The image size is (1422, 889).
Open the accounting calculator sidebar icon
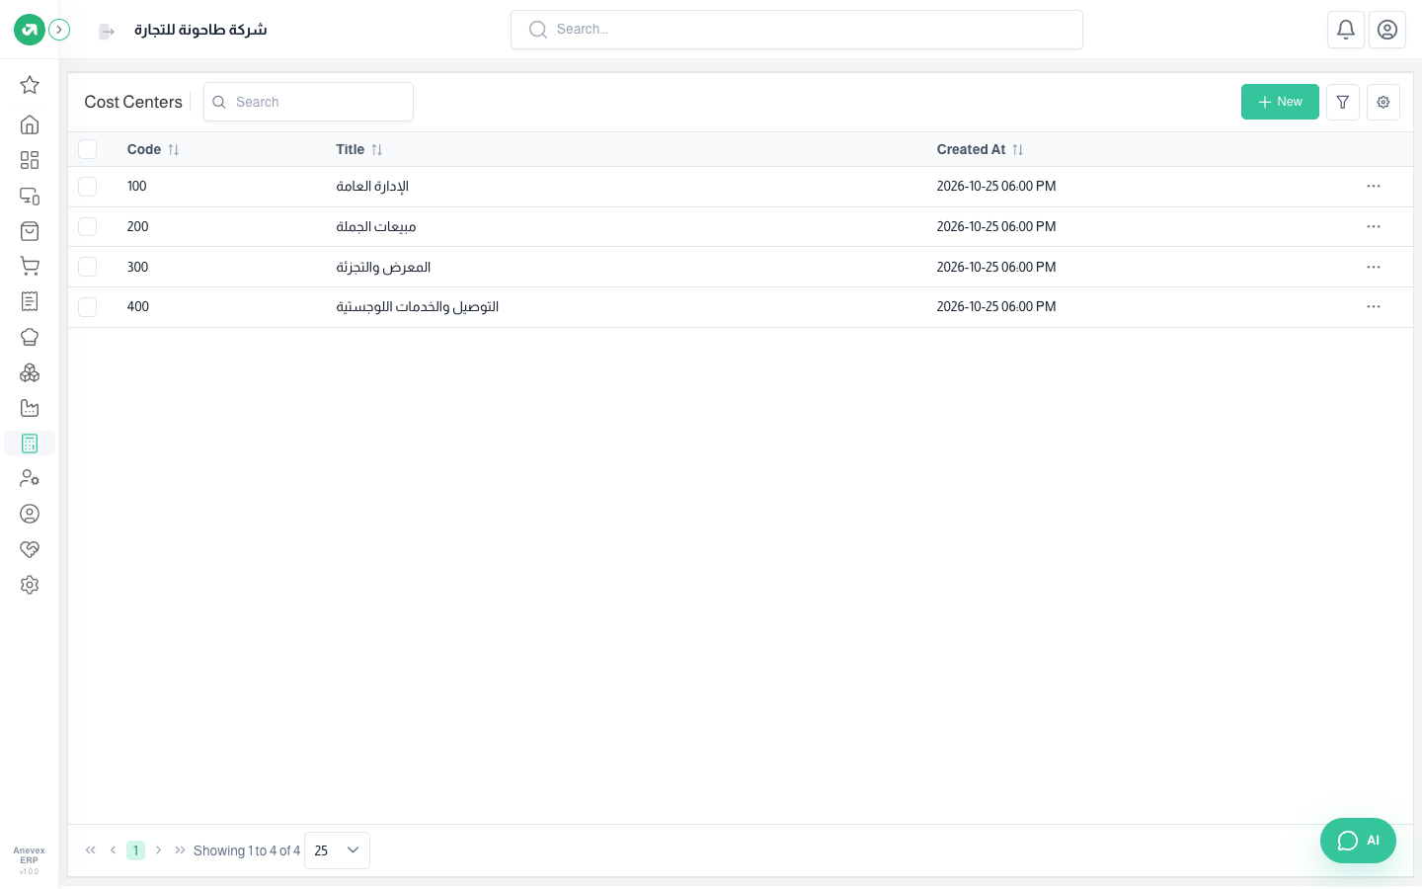click(30, 444)
